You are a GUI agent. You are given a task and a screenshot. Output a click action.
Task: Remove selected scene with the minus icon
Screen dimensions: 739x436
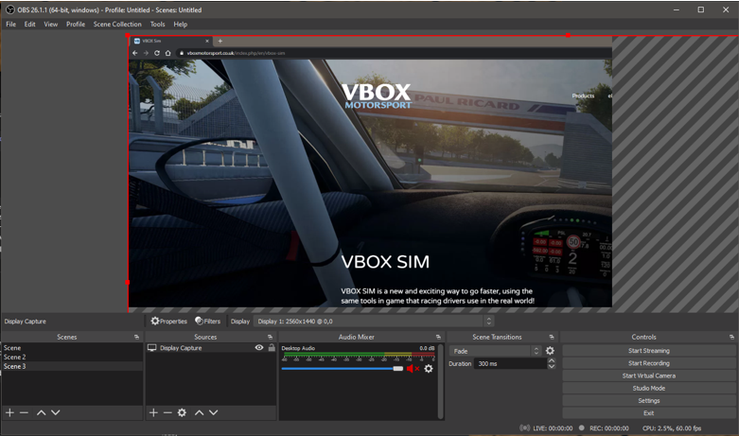point(24,412)
